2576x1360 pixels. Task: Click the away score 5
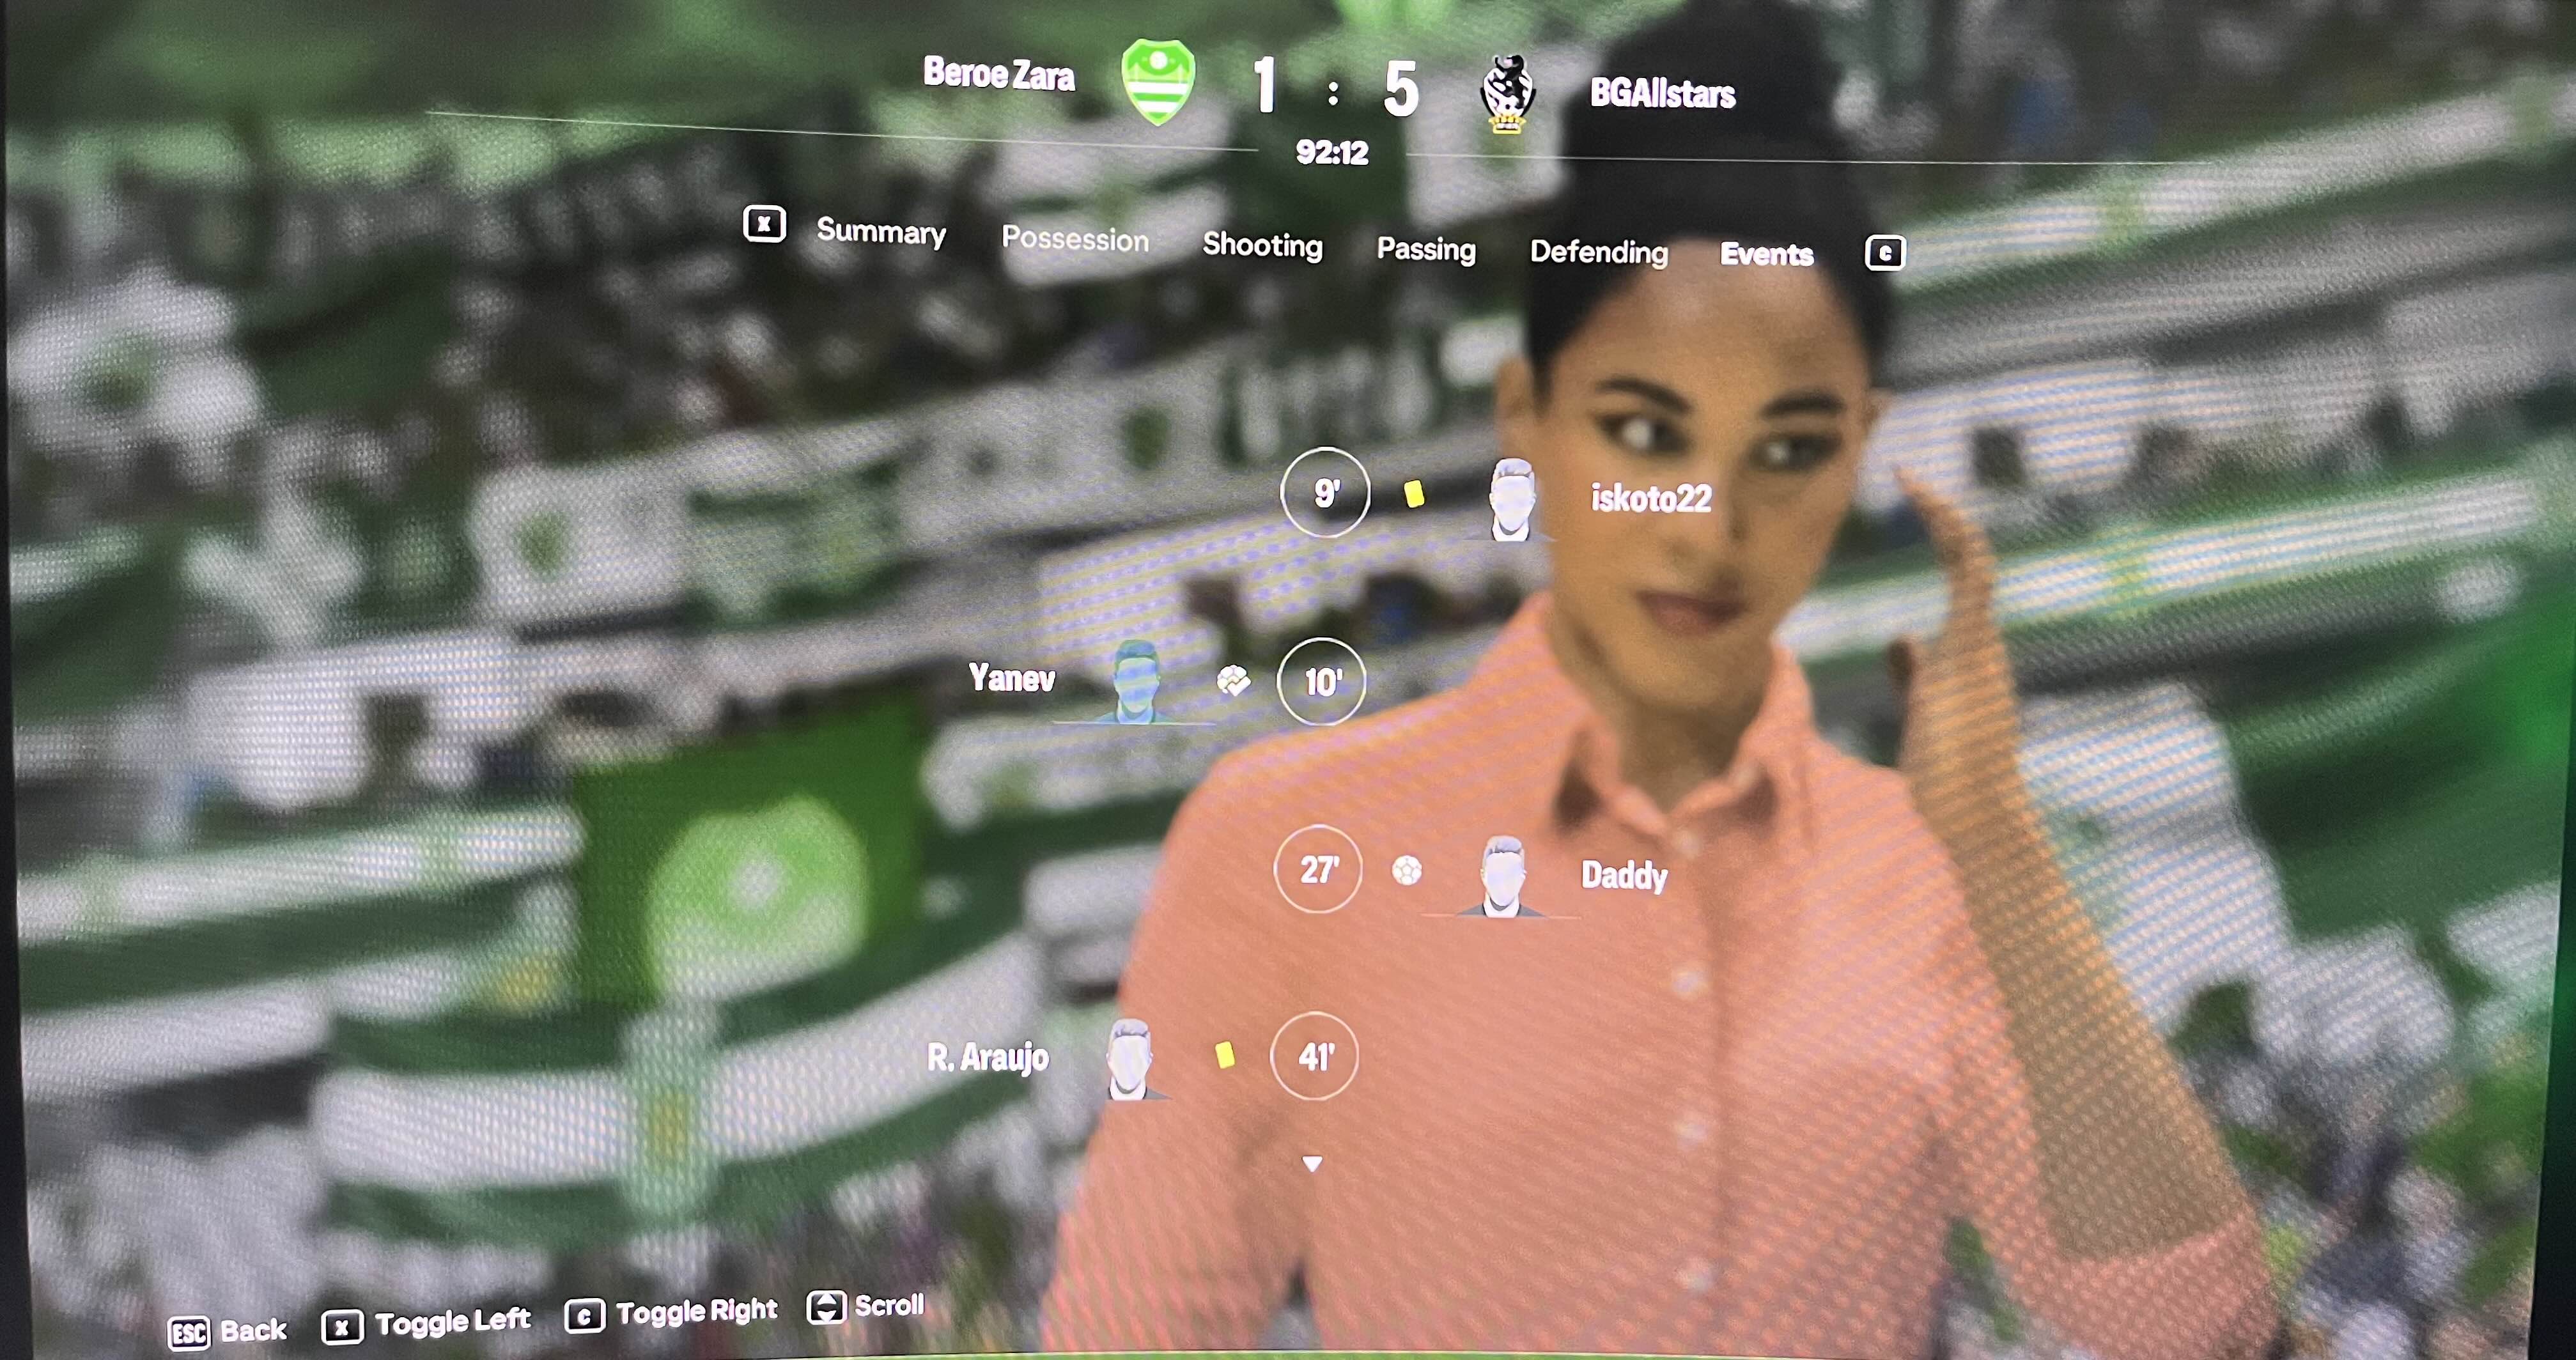(x=1401, y=89)
